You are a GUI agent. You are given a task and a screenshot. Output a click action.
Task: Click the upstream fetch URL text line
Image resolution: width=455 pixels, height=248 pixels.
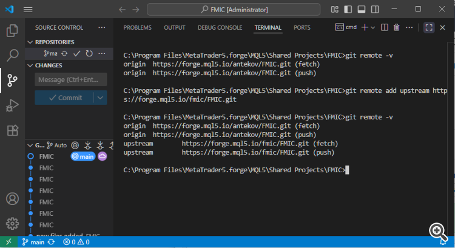pyautogui.click(x=231, y=144)
